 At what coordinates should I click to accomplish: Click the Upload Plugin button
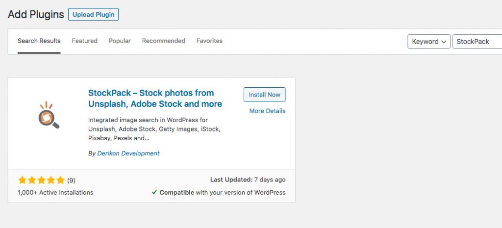94,14
